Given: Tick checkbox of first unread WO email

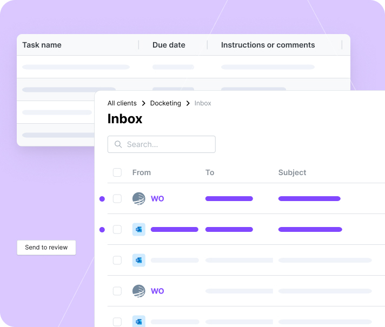Looking at the screenshot, I should (x=117, y=198).
